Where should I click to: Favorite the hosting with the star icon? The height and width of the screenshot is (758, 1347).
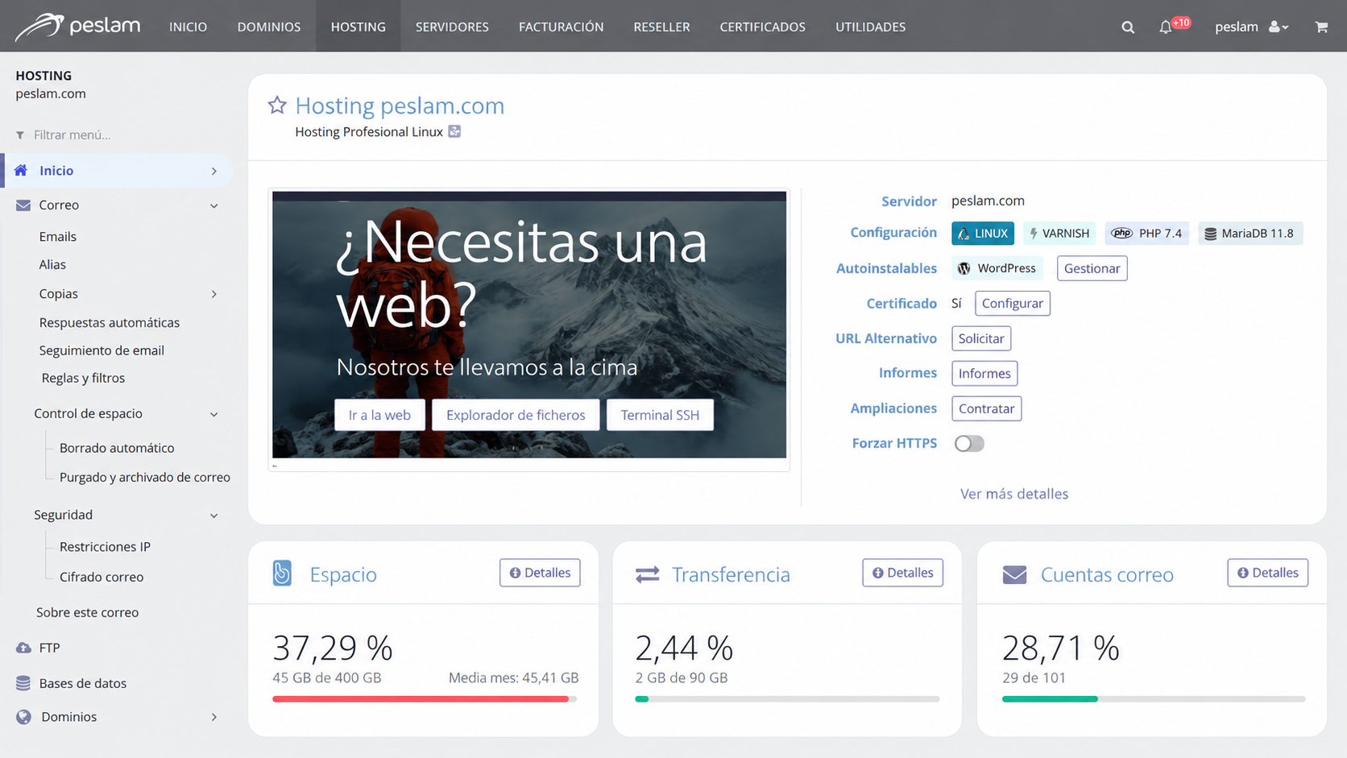point(277,105)
